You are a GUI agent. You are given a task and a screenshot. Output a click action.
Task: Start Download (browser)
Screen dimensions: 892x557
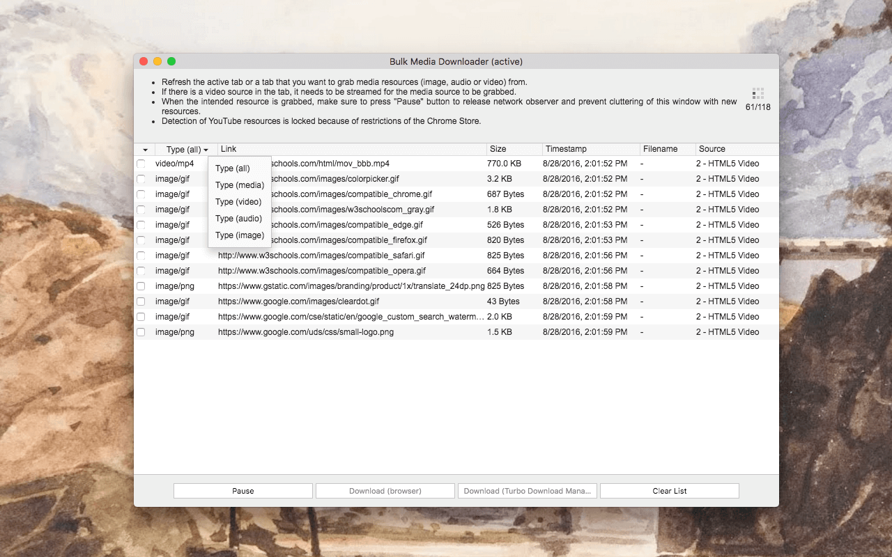pyautogui.click(x=386, y=490)
